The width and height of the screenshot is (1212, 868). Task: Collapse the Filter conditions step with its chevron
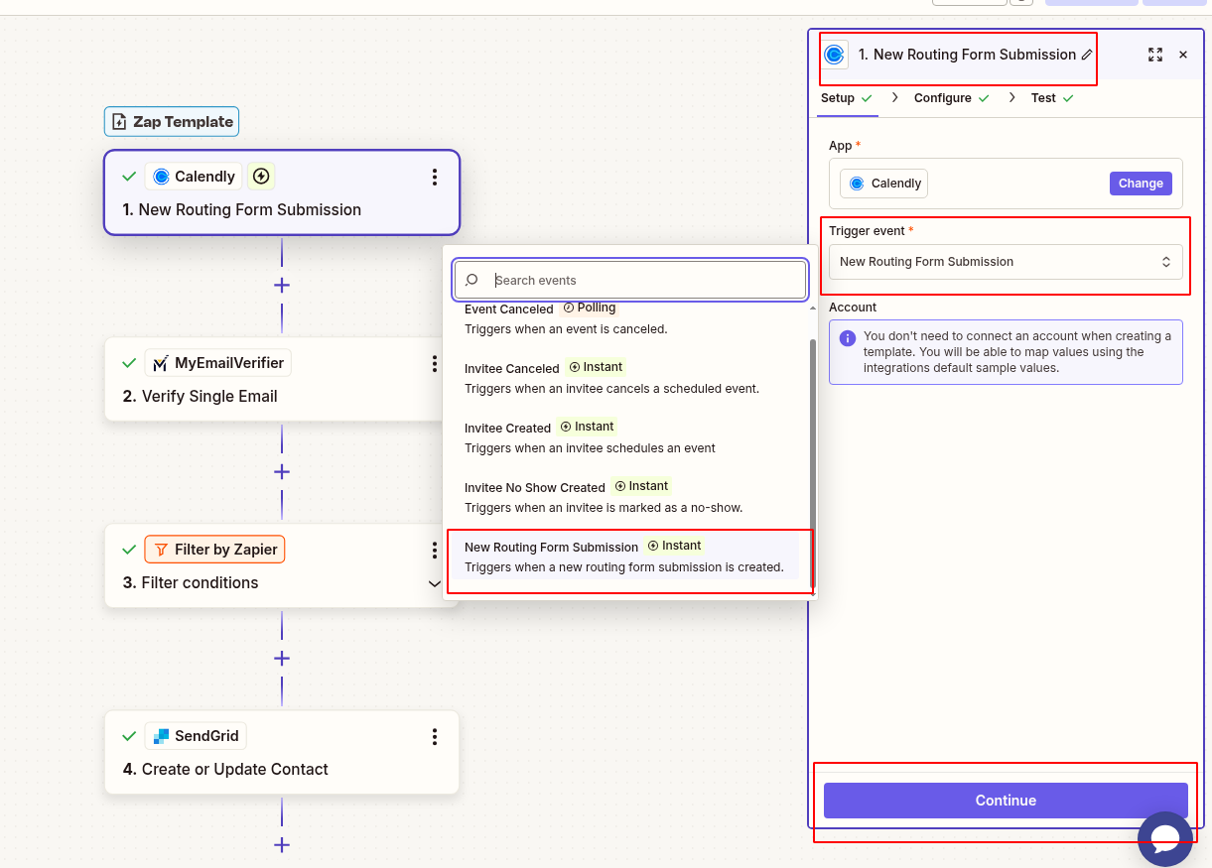[x=434, y=583]
